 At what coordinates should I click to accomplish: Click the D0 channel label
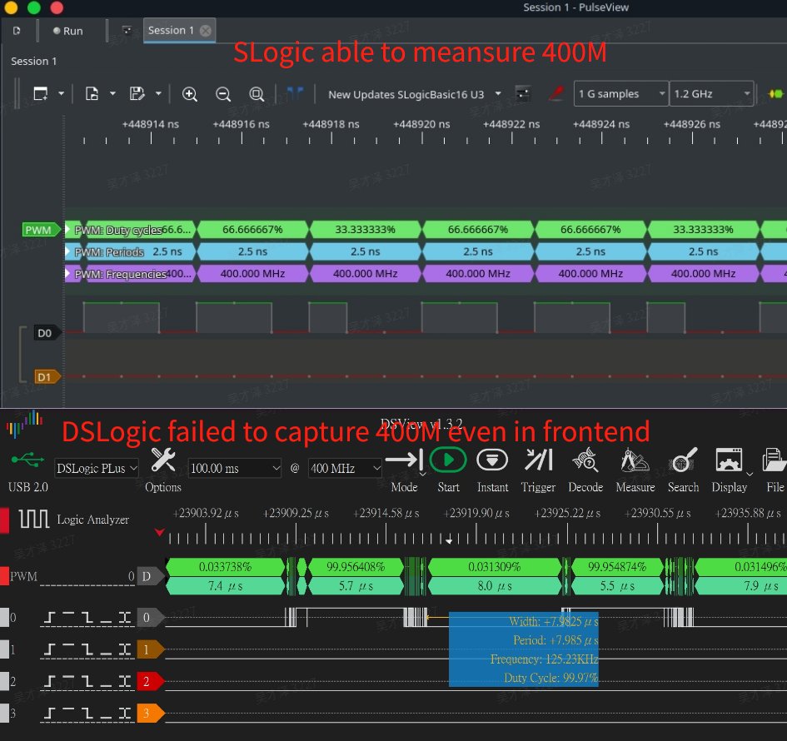click(47, 333)
